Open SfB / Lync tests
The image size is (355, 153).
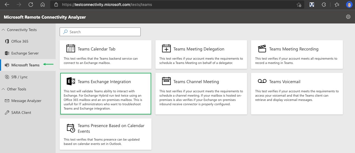tap(19, 77)
